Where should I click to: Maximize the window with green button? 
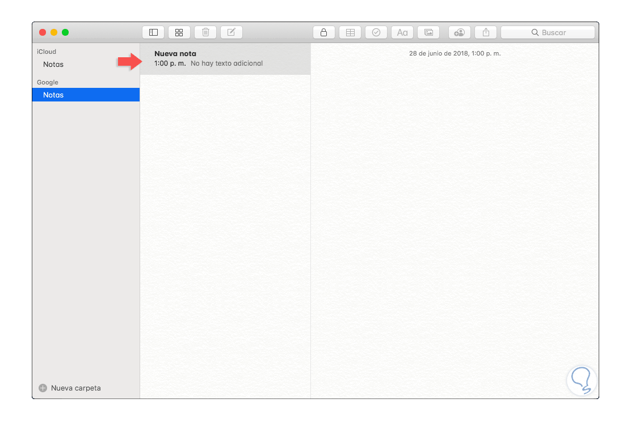pos(65,32)
